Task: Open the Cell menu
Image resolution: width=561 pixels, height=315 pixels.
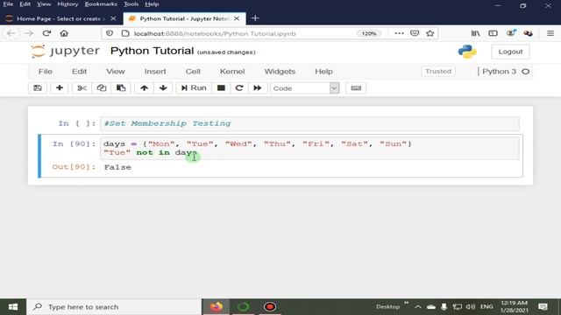Action: 193,72
